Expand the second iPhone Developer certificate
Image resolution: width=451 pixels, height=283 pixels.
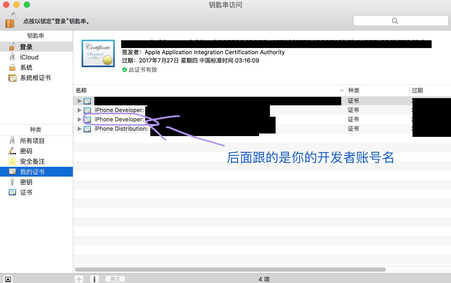80,119
